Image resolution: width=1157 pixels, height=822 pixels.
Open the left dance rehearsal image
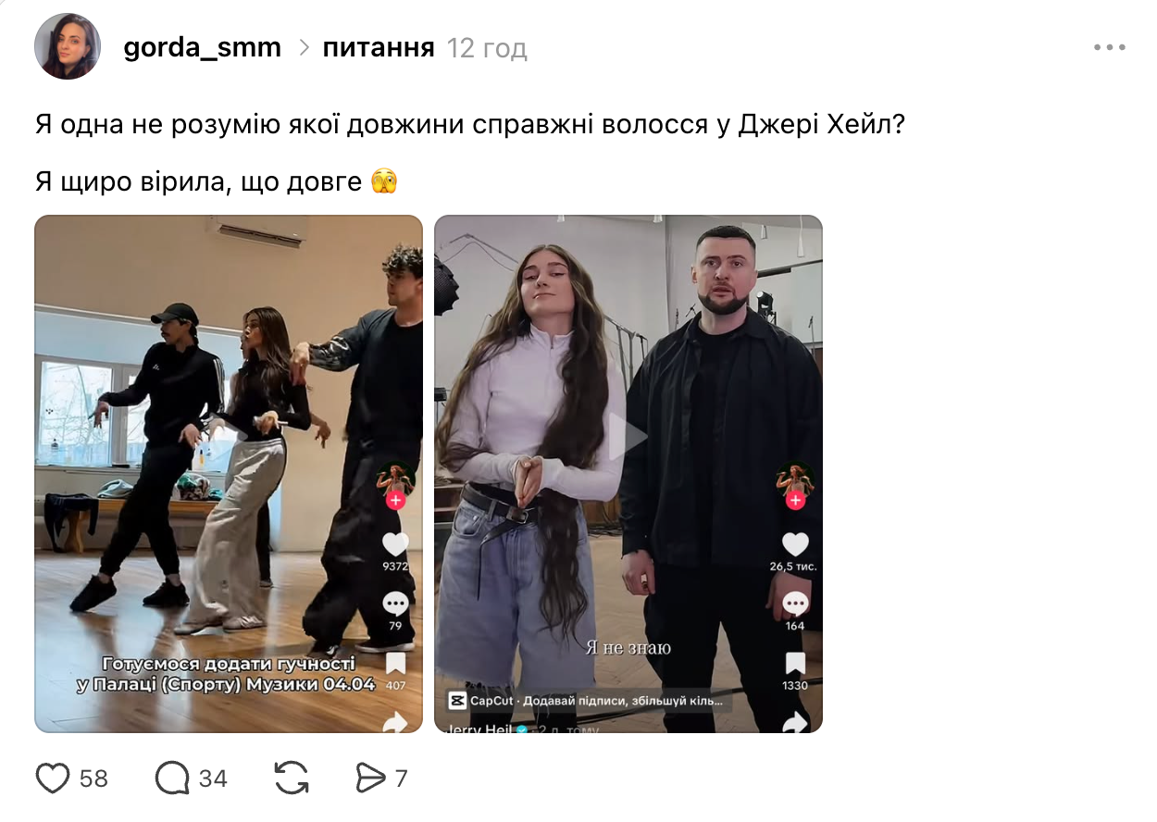229,474
